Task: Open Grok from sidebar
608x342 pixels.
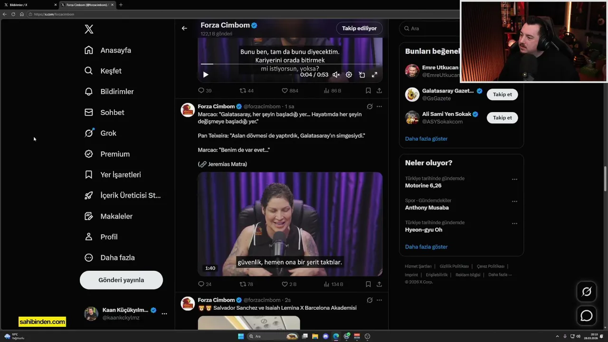Action: (100, 133)
